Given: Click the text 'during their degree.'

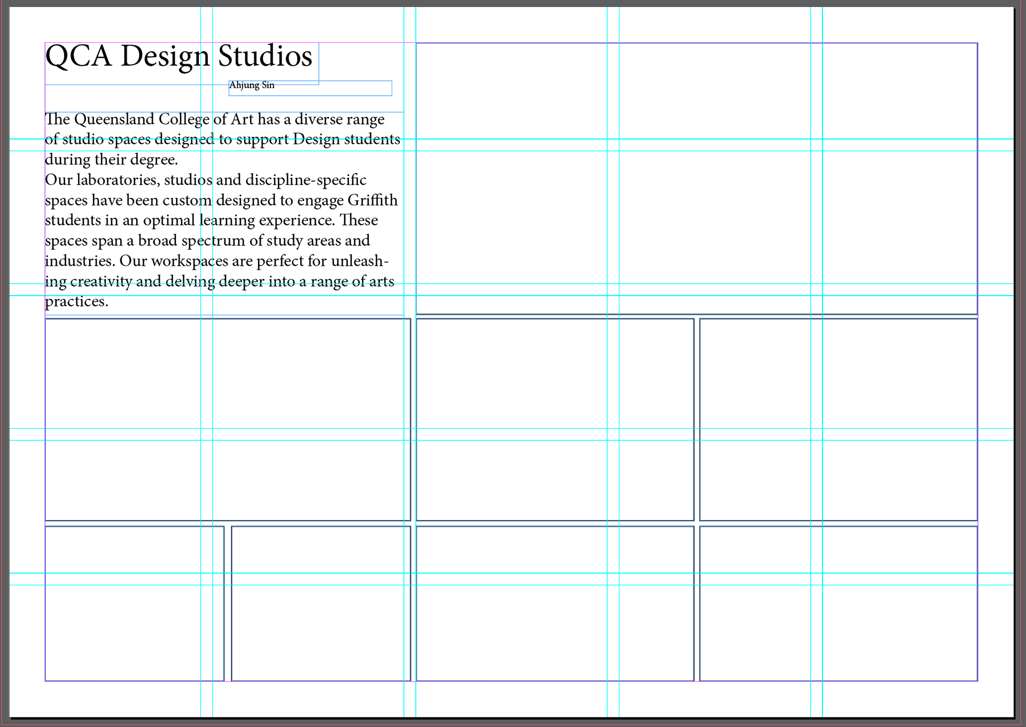Looking at the screenshot, I should click(x=111, y=159).
